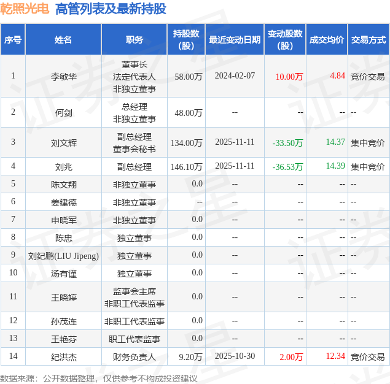
Task: Click the date 2025-11-11 in 刘兆's row
Action: coord(235,166)
